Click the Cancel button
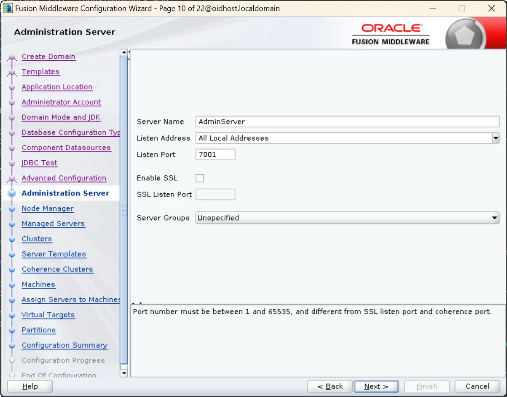507x397 pixels. pyautogui.click(x=477, y=386)
